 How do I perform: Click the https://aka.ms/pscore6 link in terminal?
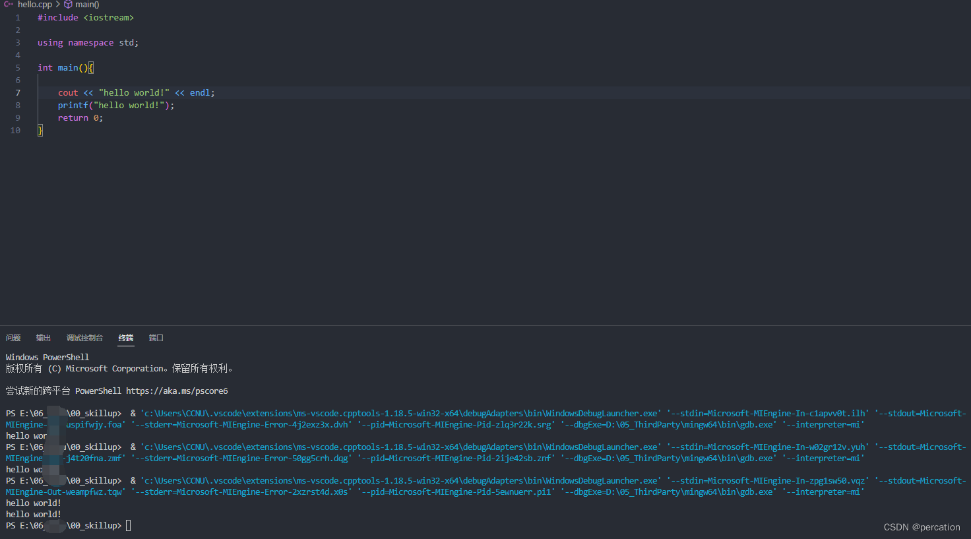pos(177,390)
